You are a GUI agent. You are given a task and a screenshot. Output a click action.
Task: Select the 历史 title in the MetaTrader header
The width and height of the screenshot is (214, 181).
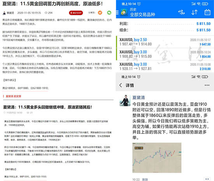[x=133, y=9]
